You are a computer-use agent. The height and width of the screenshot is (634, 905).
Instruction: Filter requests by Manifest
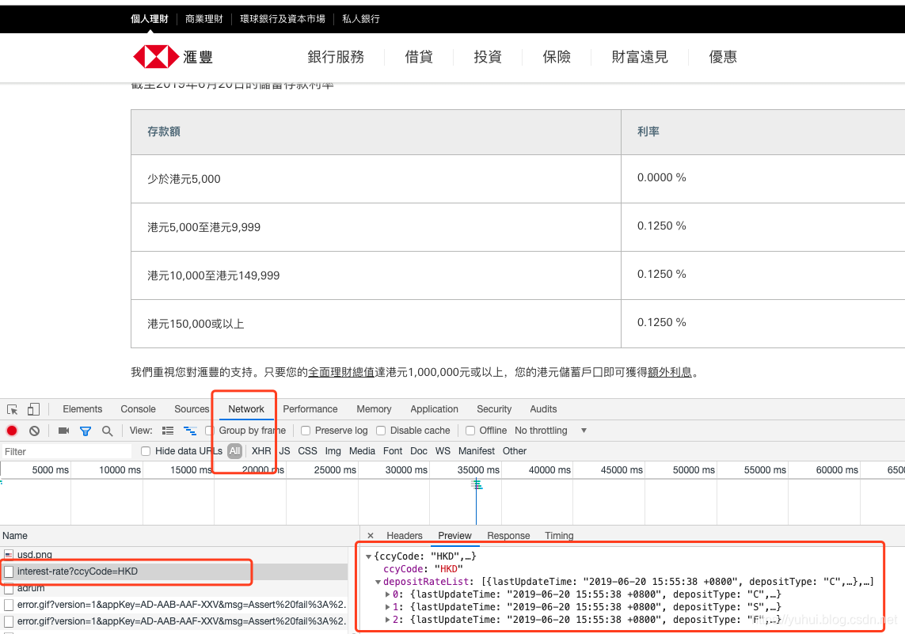(x=477, y=451)
